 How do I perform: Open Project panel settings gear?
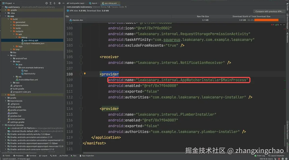[x=59, y=3]
